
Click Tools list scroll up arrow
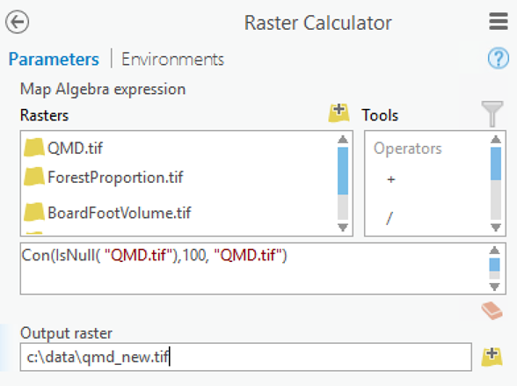click(496, 139)
